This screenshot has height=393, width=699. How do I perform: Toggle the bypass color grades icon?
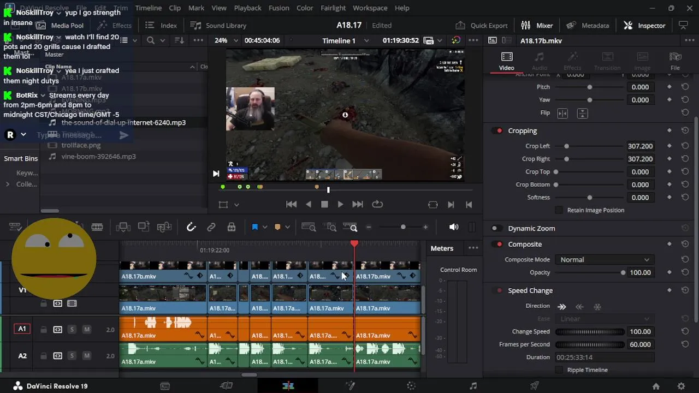point(456,40)
